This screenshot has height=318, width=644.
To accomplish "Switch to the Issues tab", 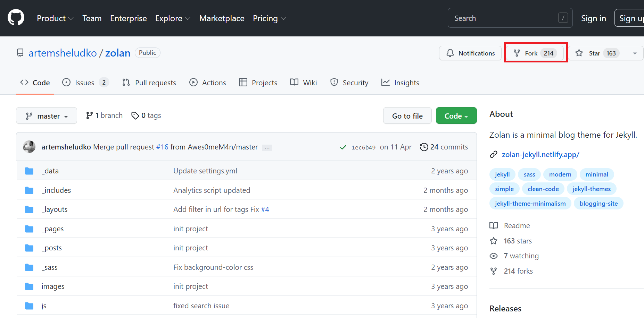I will click(x=85, y=83).
